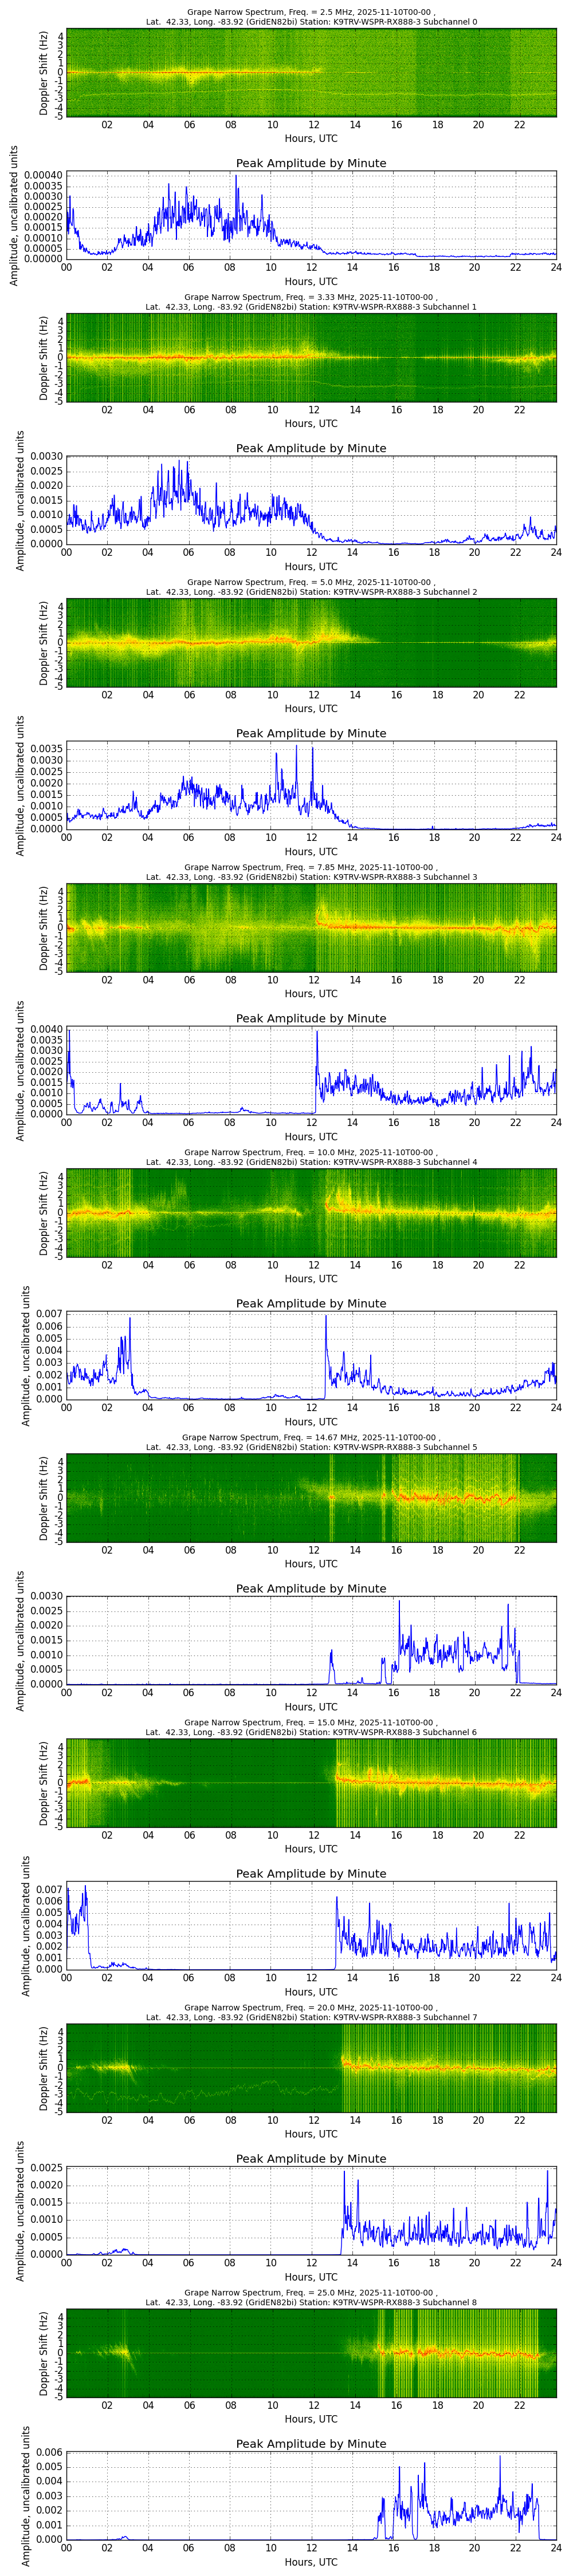This screenshot has width=573, height=2576.
Task: Select the station line ending in Subchannel 2
Action: tap(312, 592)
